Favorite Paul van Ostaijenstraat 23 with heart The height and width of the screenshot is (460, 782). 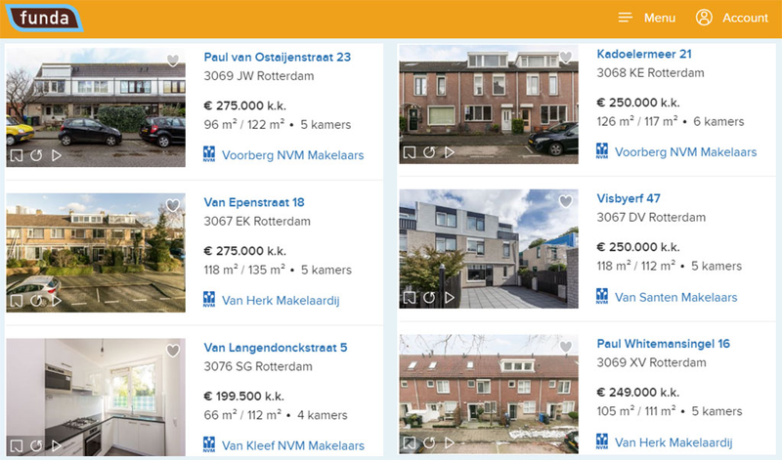(x=173, y=61)
